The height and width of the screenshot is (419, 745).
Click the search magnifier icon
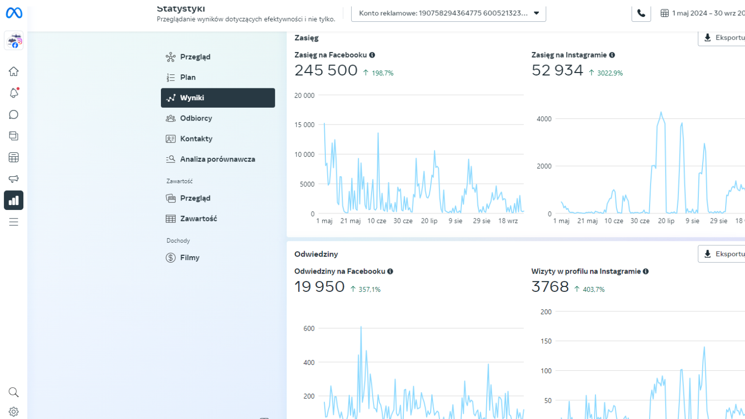click(x=13, y=392)
